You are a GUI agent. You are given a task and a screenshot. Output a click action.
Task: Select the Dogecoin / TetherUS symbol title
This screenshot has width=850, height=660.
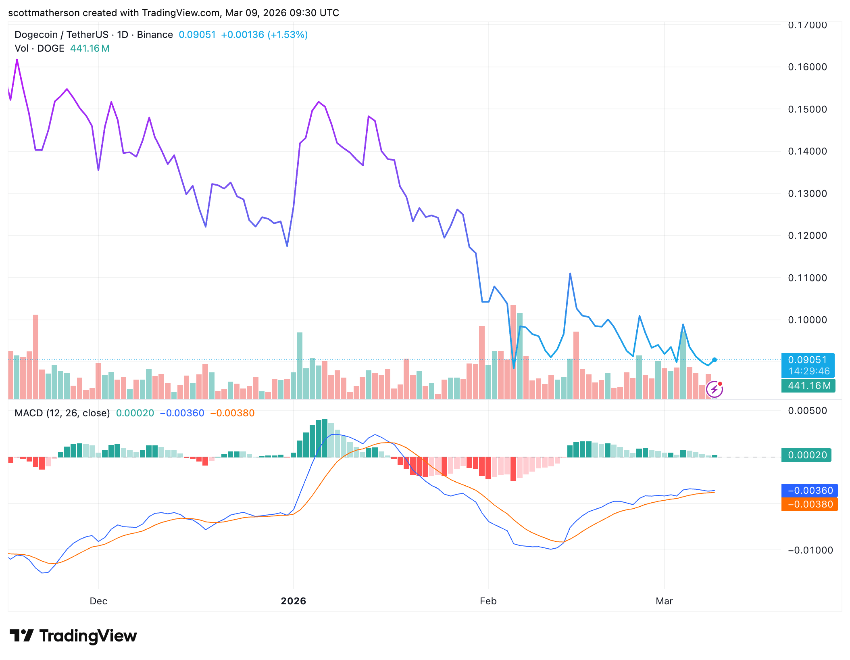[x=62, y=35]
